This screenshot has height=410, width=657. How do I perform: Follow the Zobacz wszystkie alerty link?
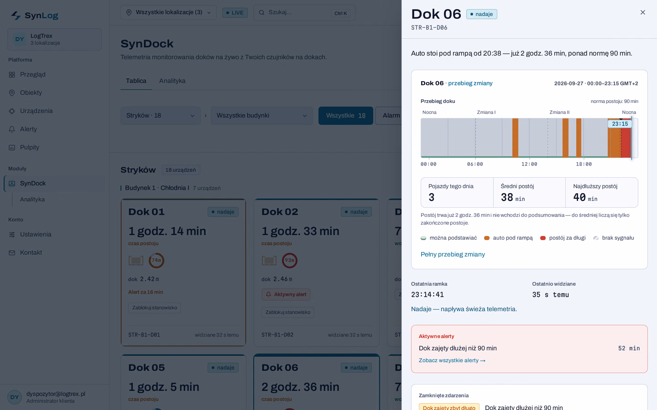(x=452, y=360)
